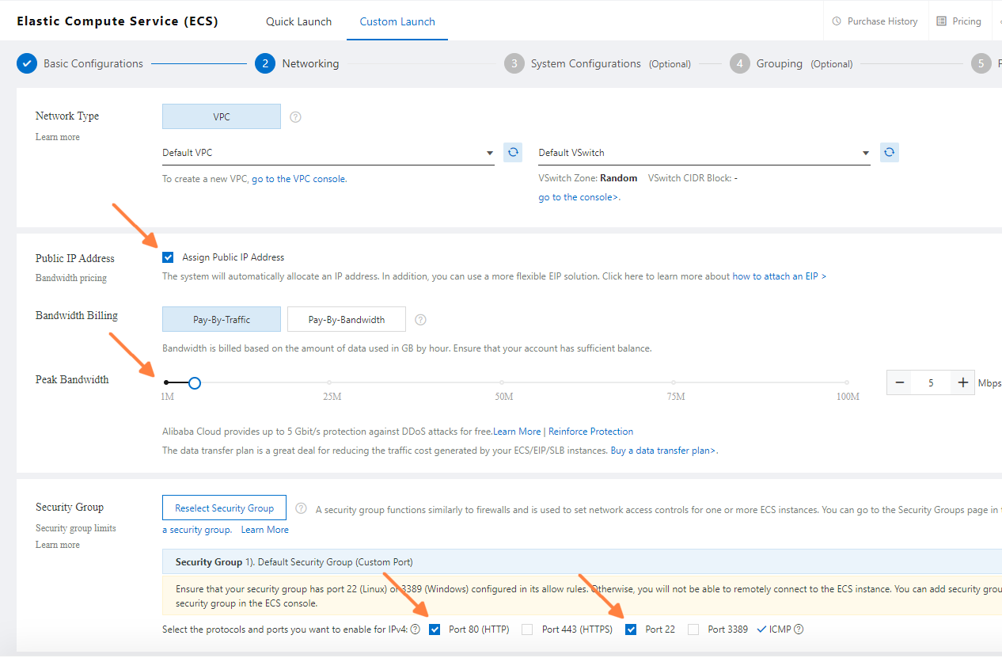1002x658 pixels.
Task: Click the plus button to increase bandwidth
Action: (x=962, y=383)
